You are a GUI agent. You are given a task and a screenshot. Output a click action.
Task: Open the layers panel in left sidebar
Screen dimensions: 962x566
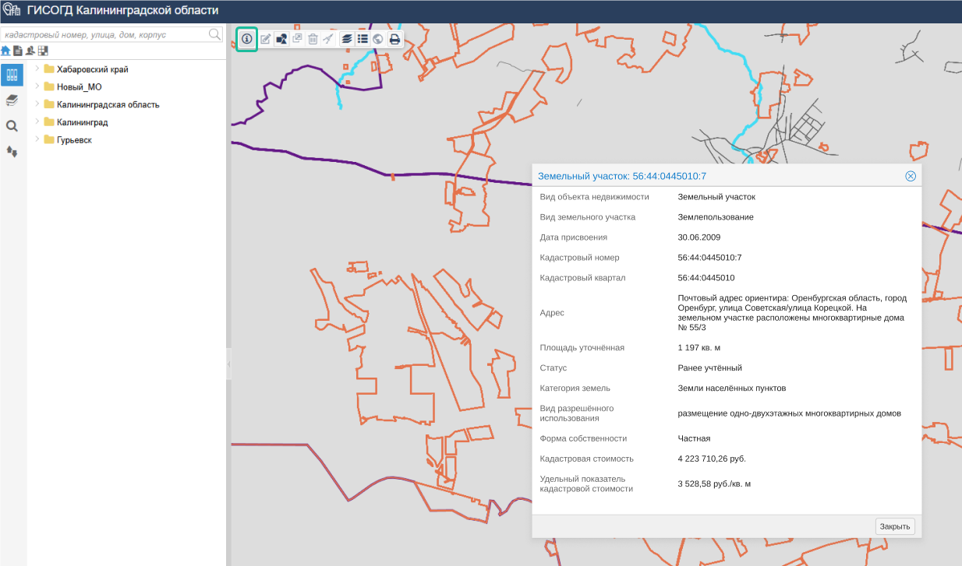coord(12,100)
